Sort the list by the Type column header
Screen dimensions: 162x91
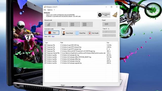[46, 43]
